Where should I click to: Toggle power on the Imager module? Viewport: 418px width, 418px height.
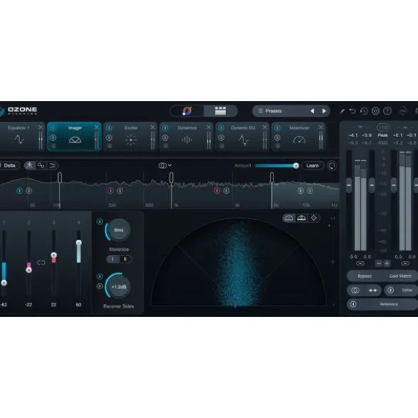click(53, 128)
